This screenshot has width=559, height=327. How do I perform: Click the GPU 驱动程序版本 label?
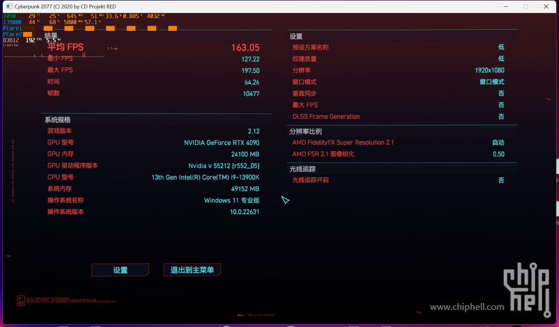(x=72, y=165)
